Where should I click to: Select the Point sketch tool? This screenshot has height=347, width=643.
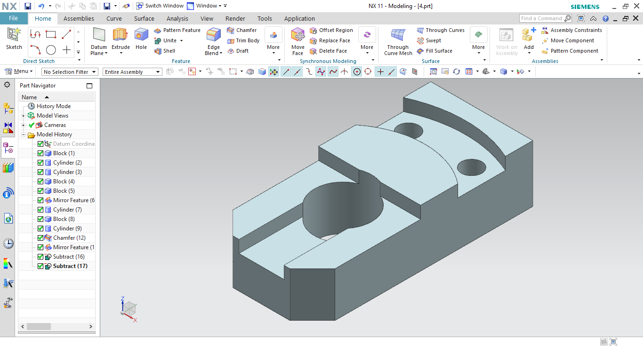pos(66,50)
